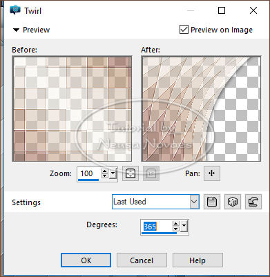
Task: Click the After preview thumbnail
Action: pyautogui.click(x=201, y=108)
